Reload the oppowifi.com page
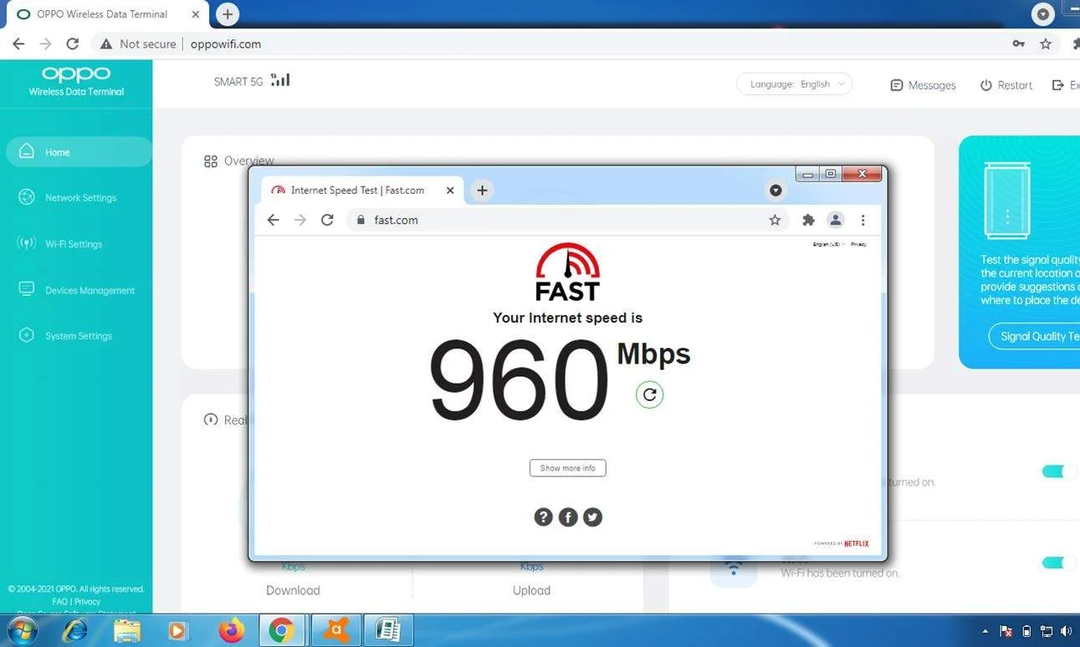The height and width of the screenshot is (647, 1080). coord(73,43)
